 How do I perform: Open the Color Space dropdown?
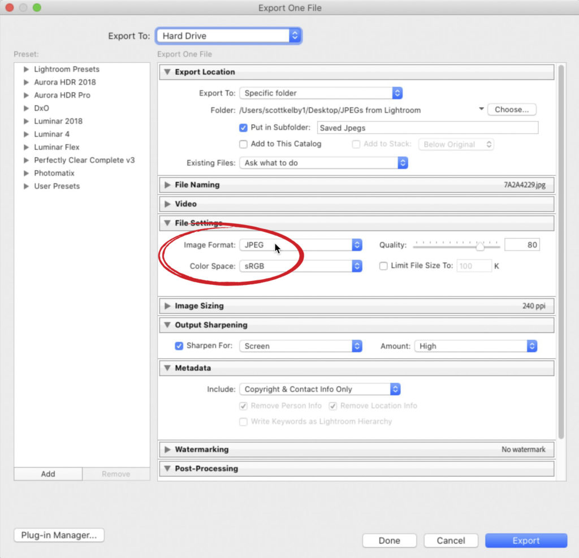pyautogui.click(x=300, y=266)
